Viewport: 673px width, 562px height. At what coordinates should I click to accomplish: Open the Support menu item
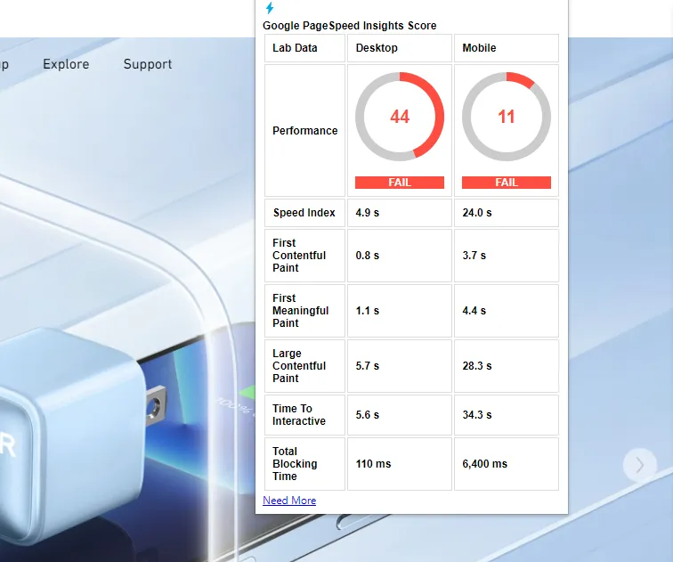click(148, 64)
